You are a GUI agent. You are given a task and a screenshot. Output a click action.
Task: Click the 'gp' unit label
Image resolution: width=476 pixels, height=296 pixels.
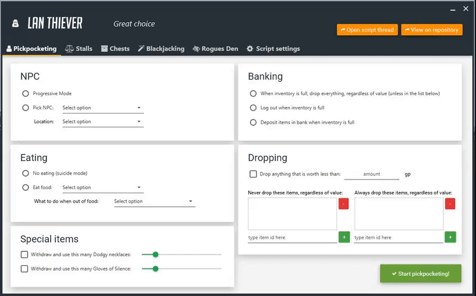tap(408, 174)
